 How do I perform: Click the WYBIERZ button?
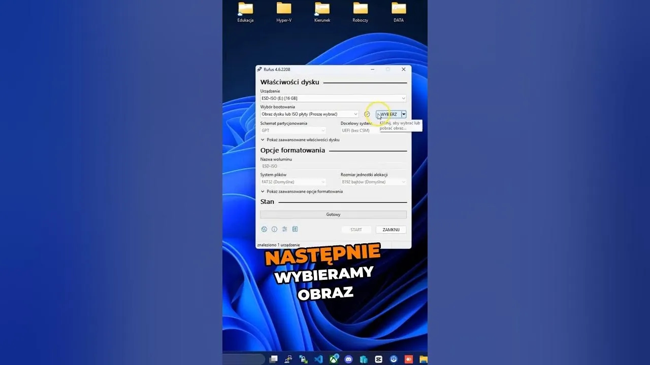(390, 114)
